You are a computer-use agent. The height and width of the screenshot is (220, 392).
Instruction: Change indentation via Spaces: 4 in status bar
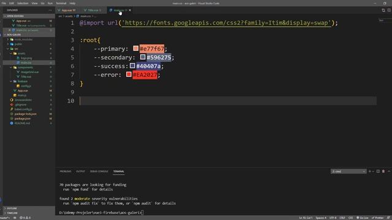[321, 218]
